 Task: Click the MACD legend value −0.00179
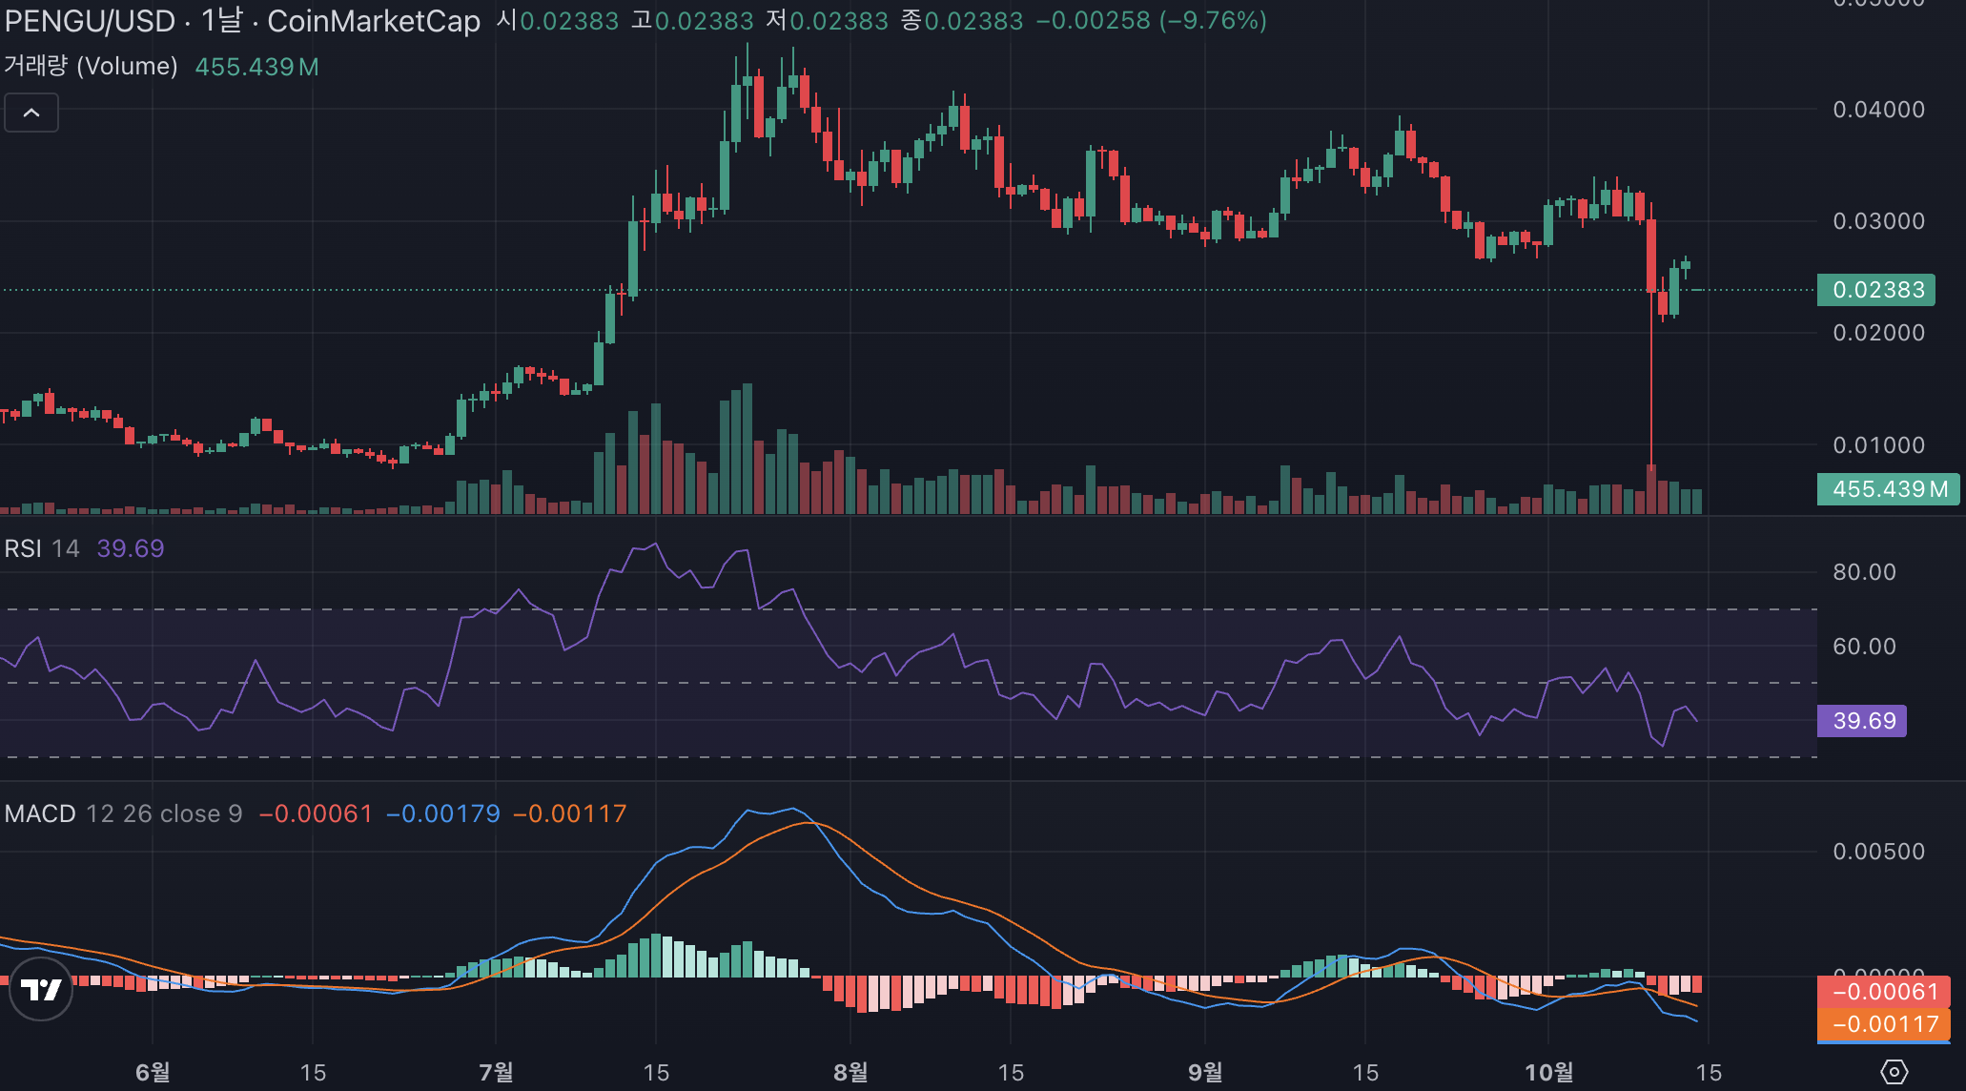tap(443, 813)
